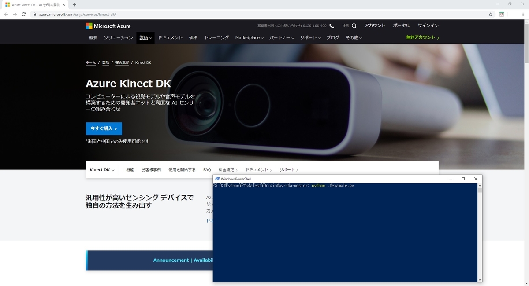Click the PowerShell scrollbar thumb

[480, 191]
